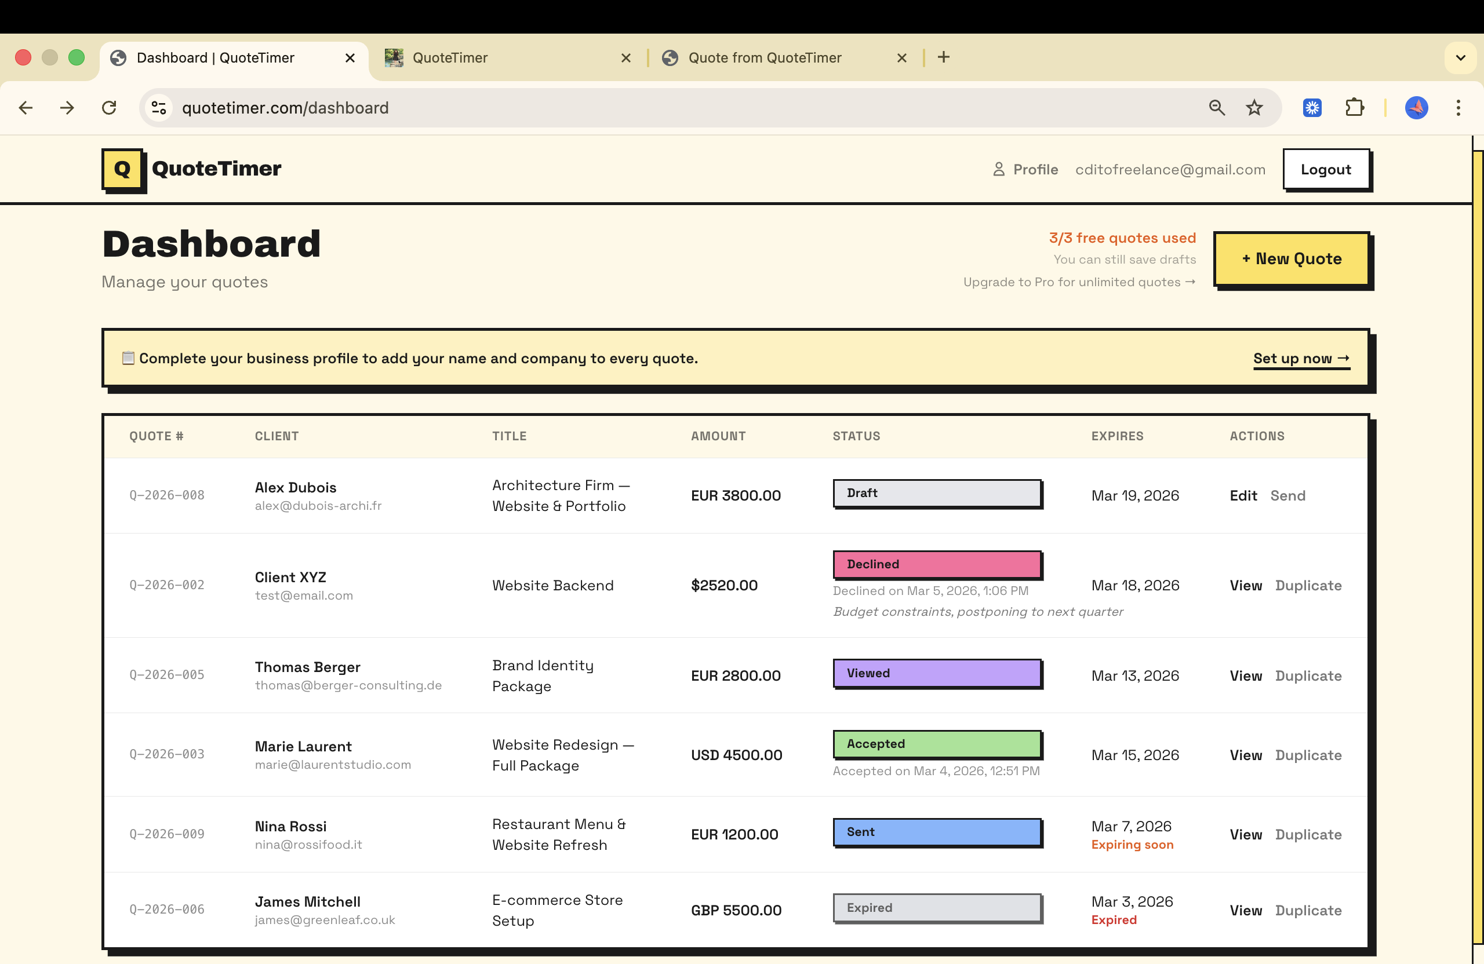Viewport: 1484px width, 964px height.
Task: Click the Logout button
Action: point(1326,169)
